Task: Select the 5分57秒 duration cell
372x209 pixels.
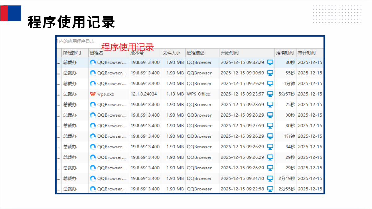Action: [287, 94]
